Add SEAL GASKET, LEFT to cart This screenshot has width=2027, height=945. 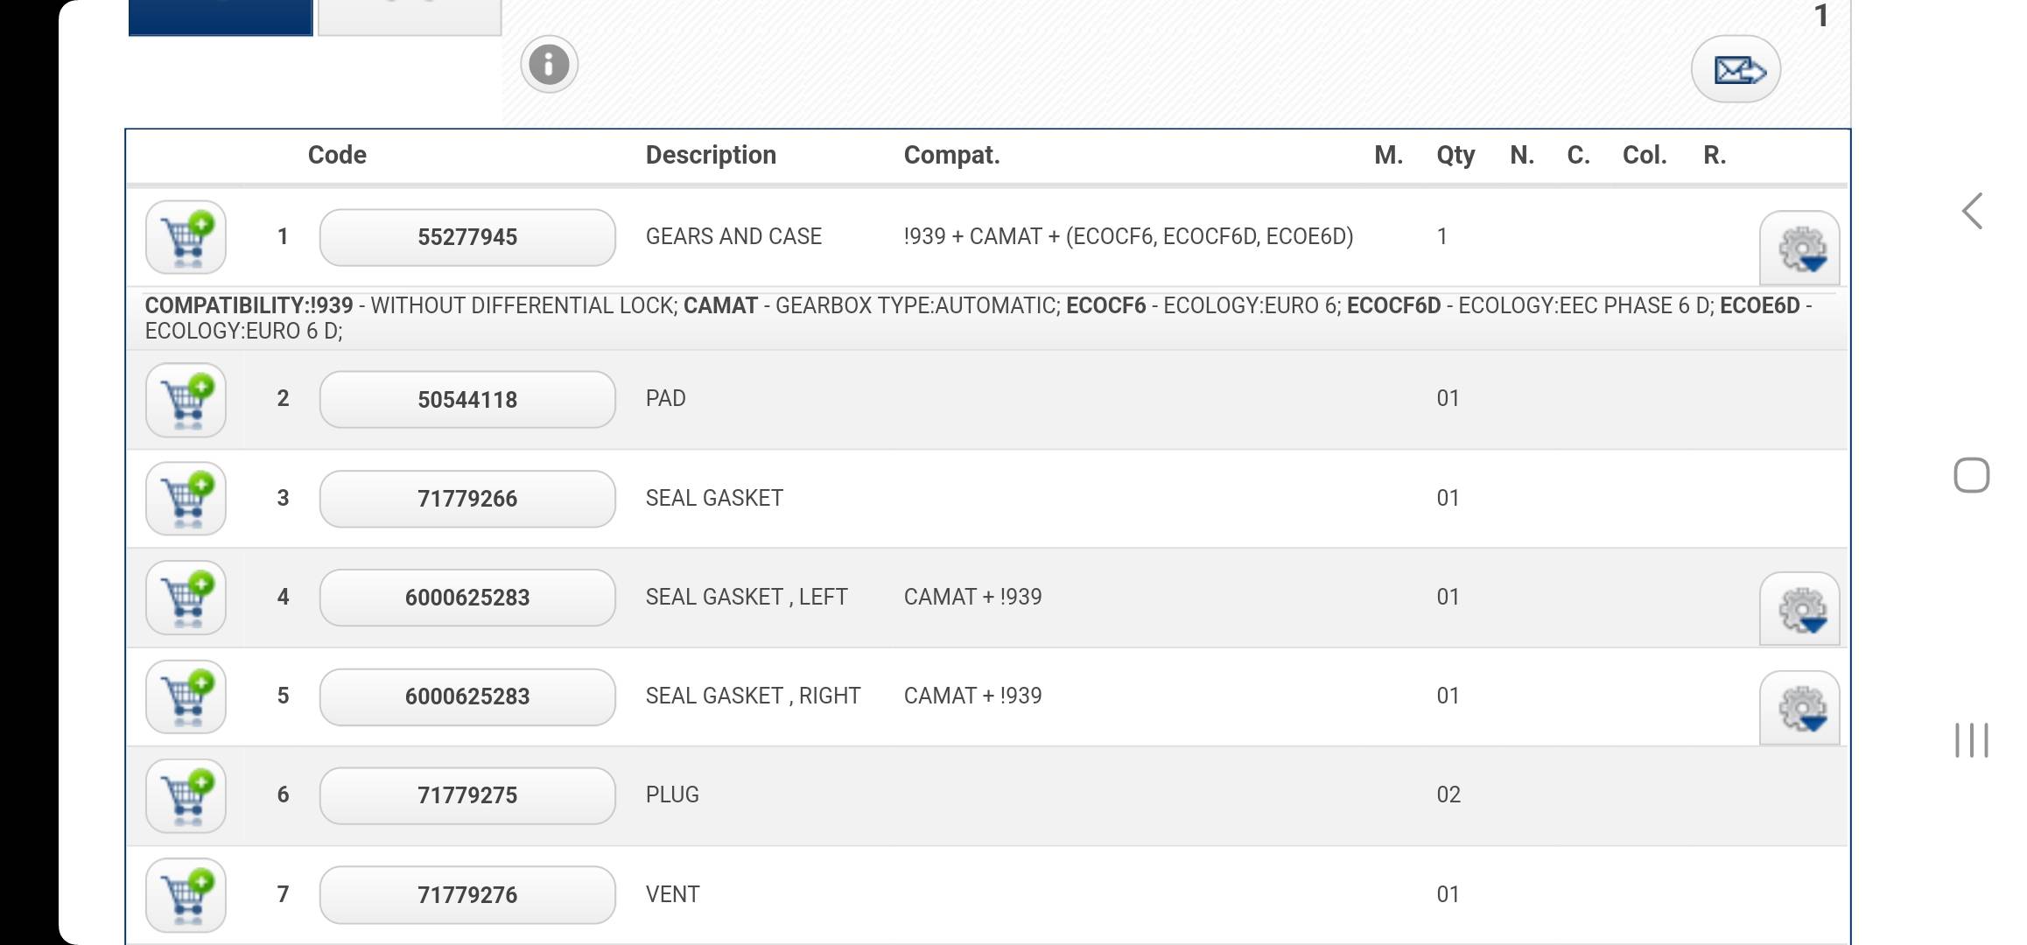coord(186,598)
